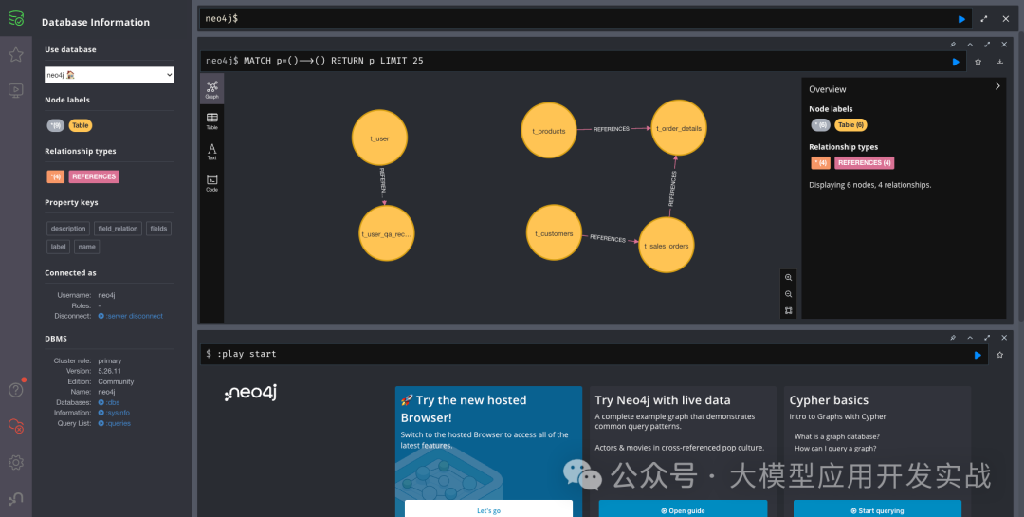Switch to Code view
1024x517 pixels.
pos(211,182)
